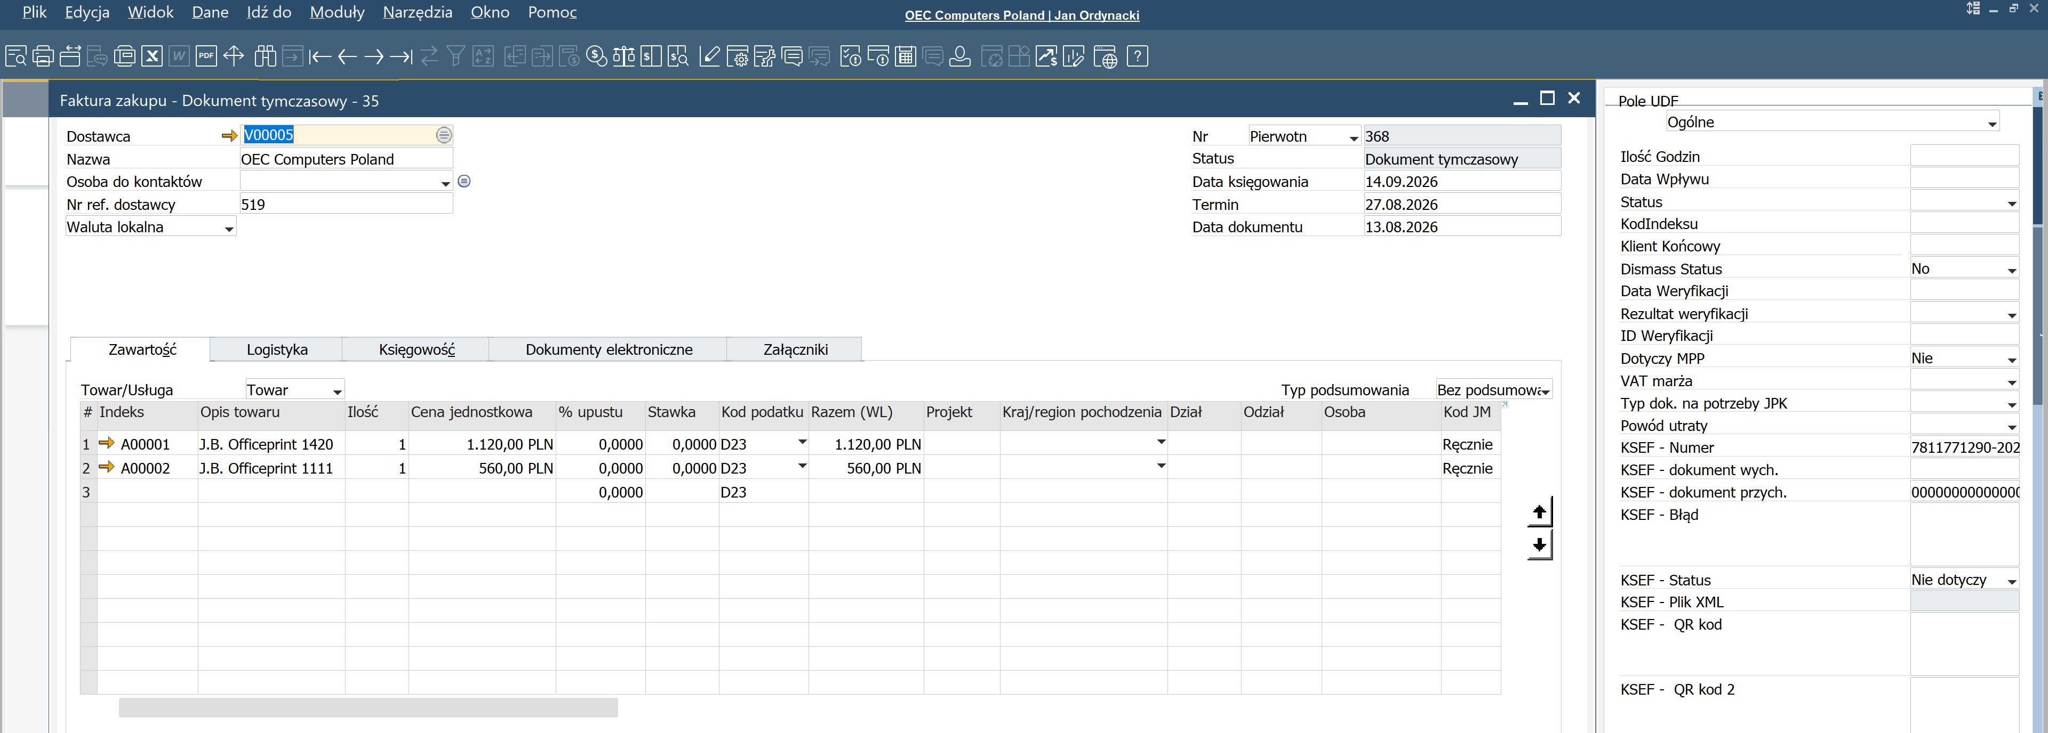Open Towar/Usługa type dropdown

coord(337,390)
